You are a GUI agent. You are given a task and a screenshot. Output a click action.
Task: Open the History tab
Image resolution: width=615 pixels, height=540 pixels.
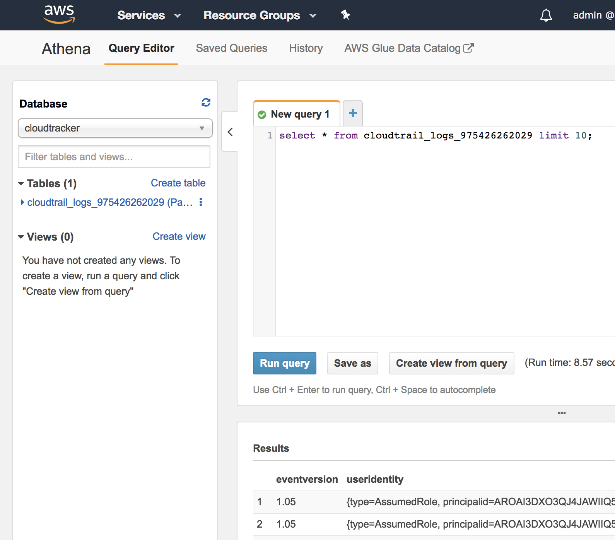point(306,48)
